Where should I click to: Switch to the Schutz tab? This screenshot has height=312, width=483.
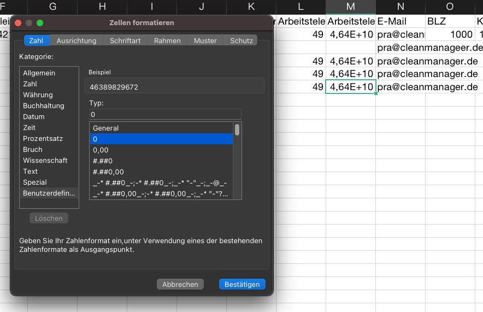[x=241, y=40]
